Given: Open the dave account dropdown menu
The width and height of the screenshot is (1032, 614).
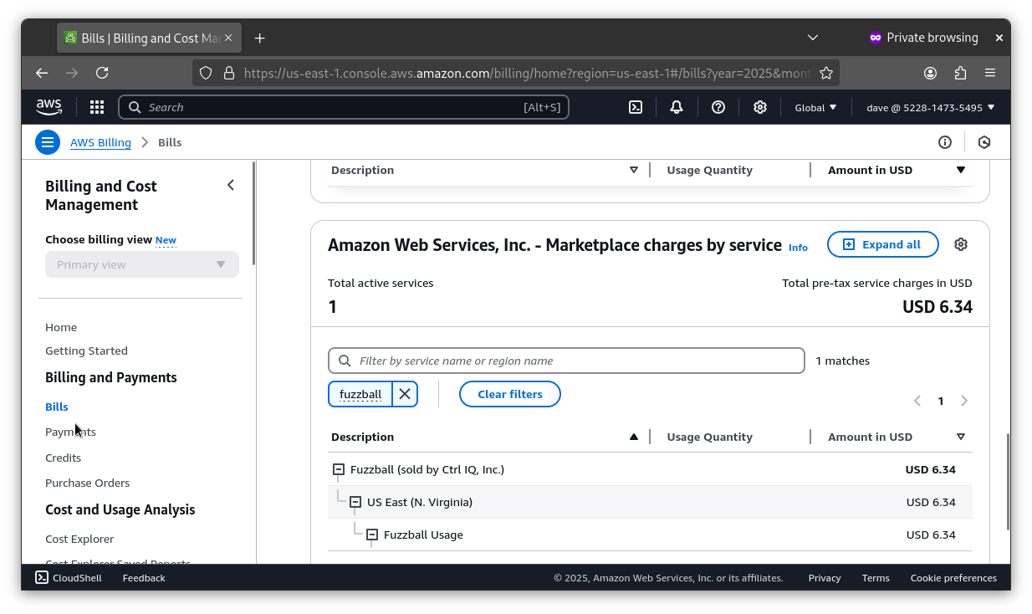Looking at the screenshot, I should click(x=931, y=107).
